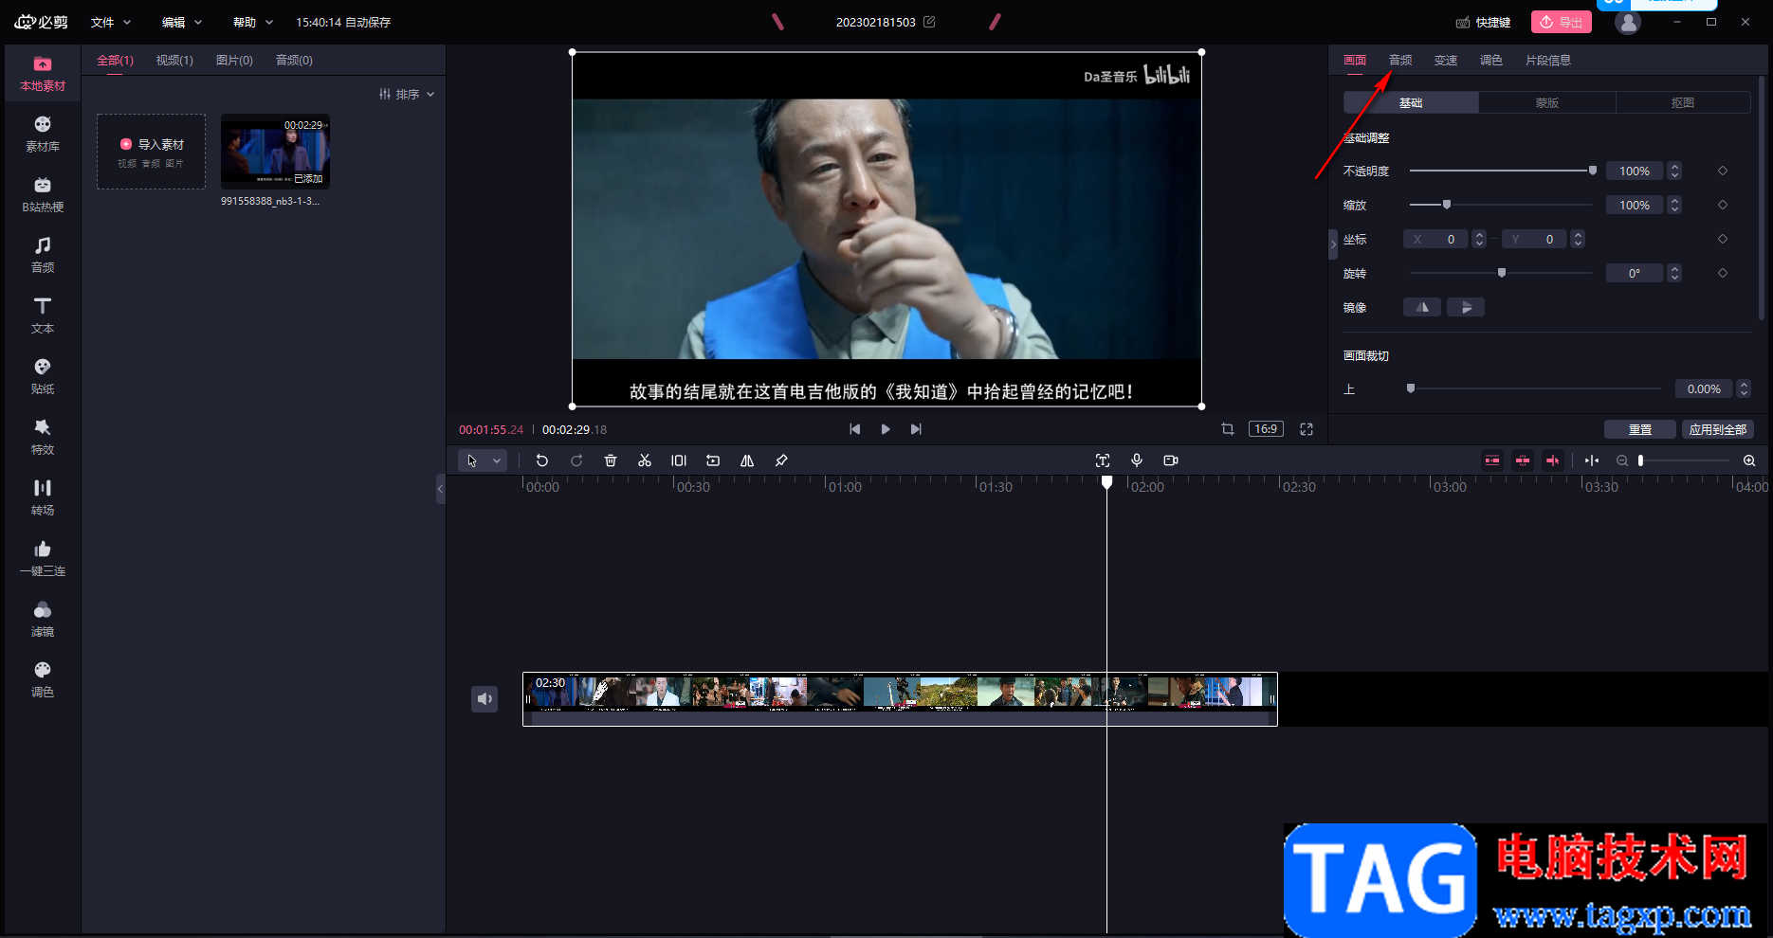Undo the last edit
This screenshot has width=1773, height=938.
tap(542, 460)
